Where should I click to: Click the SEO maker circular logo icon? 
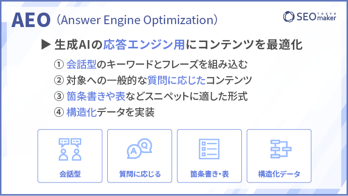[289, 16]
